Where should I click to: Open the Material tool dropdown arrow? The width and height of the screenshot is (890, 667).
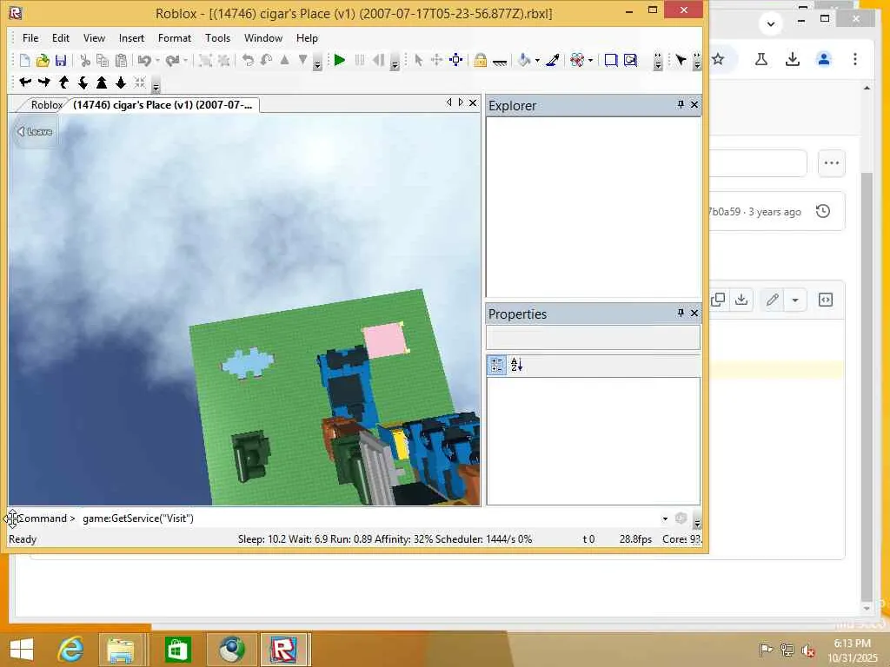tap(590, 60)
